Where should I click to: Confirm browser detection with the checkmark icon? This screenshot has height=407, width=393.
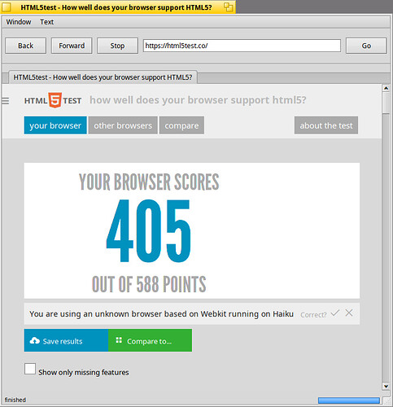point(335,313)
